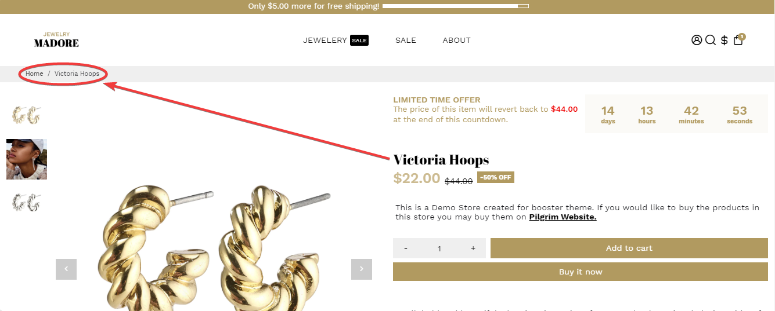Open the ABOUT menu item
775x311 pixels.
tap(457, 40)
